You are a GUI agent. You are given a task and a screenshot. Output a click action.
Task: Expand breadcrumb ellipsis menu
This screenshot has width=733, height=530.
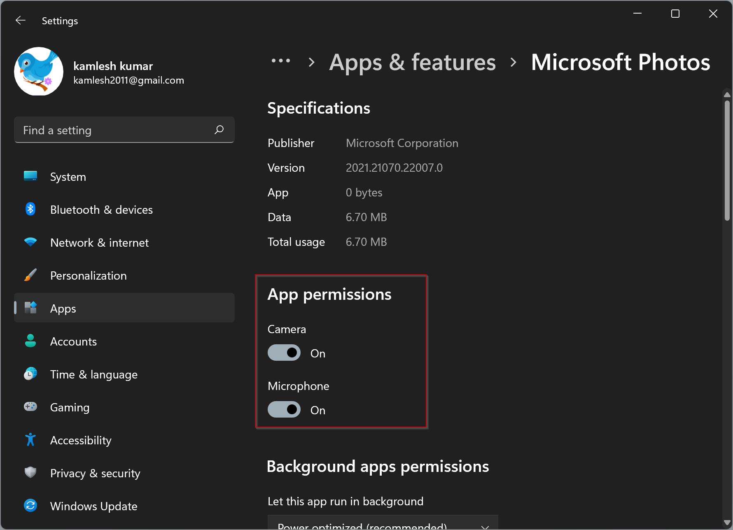[x=281, y=61]
